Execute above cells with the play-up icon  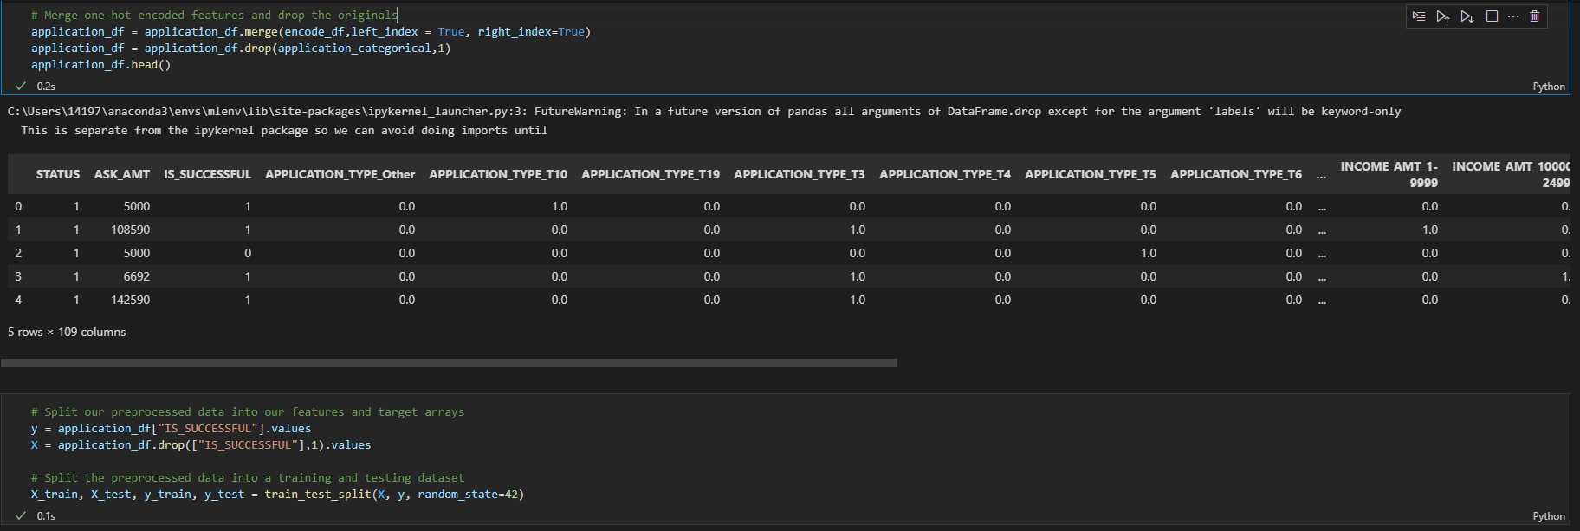(1442, 16)
